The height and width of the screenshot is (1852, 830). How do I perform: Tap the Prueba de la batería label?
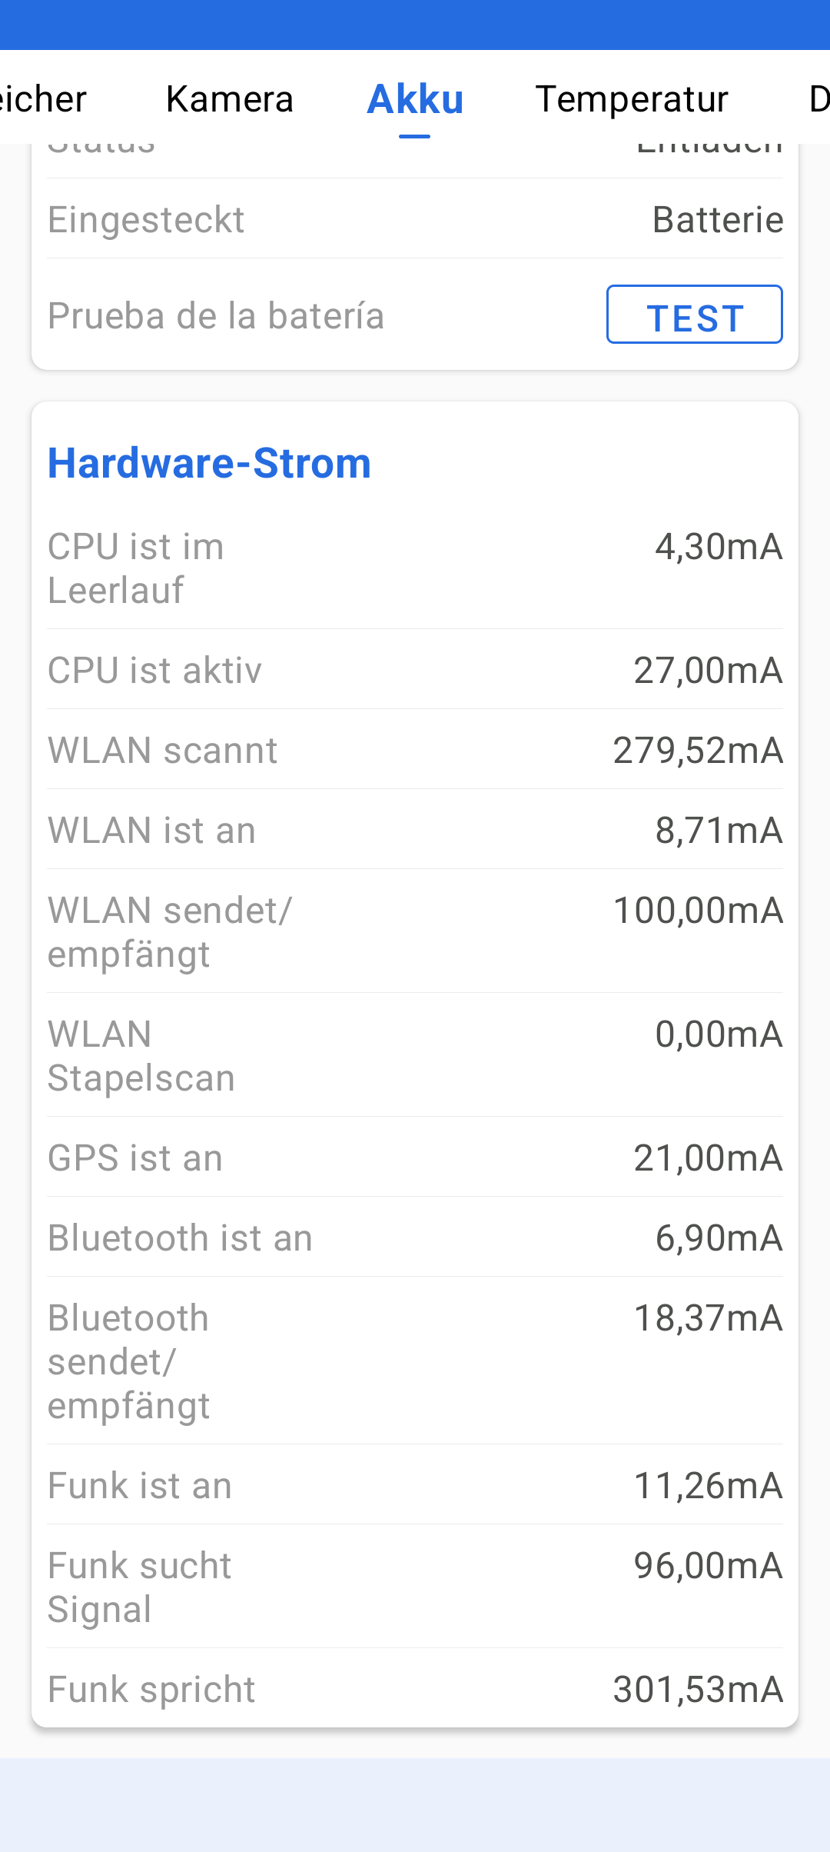216,315
